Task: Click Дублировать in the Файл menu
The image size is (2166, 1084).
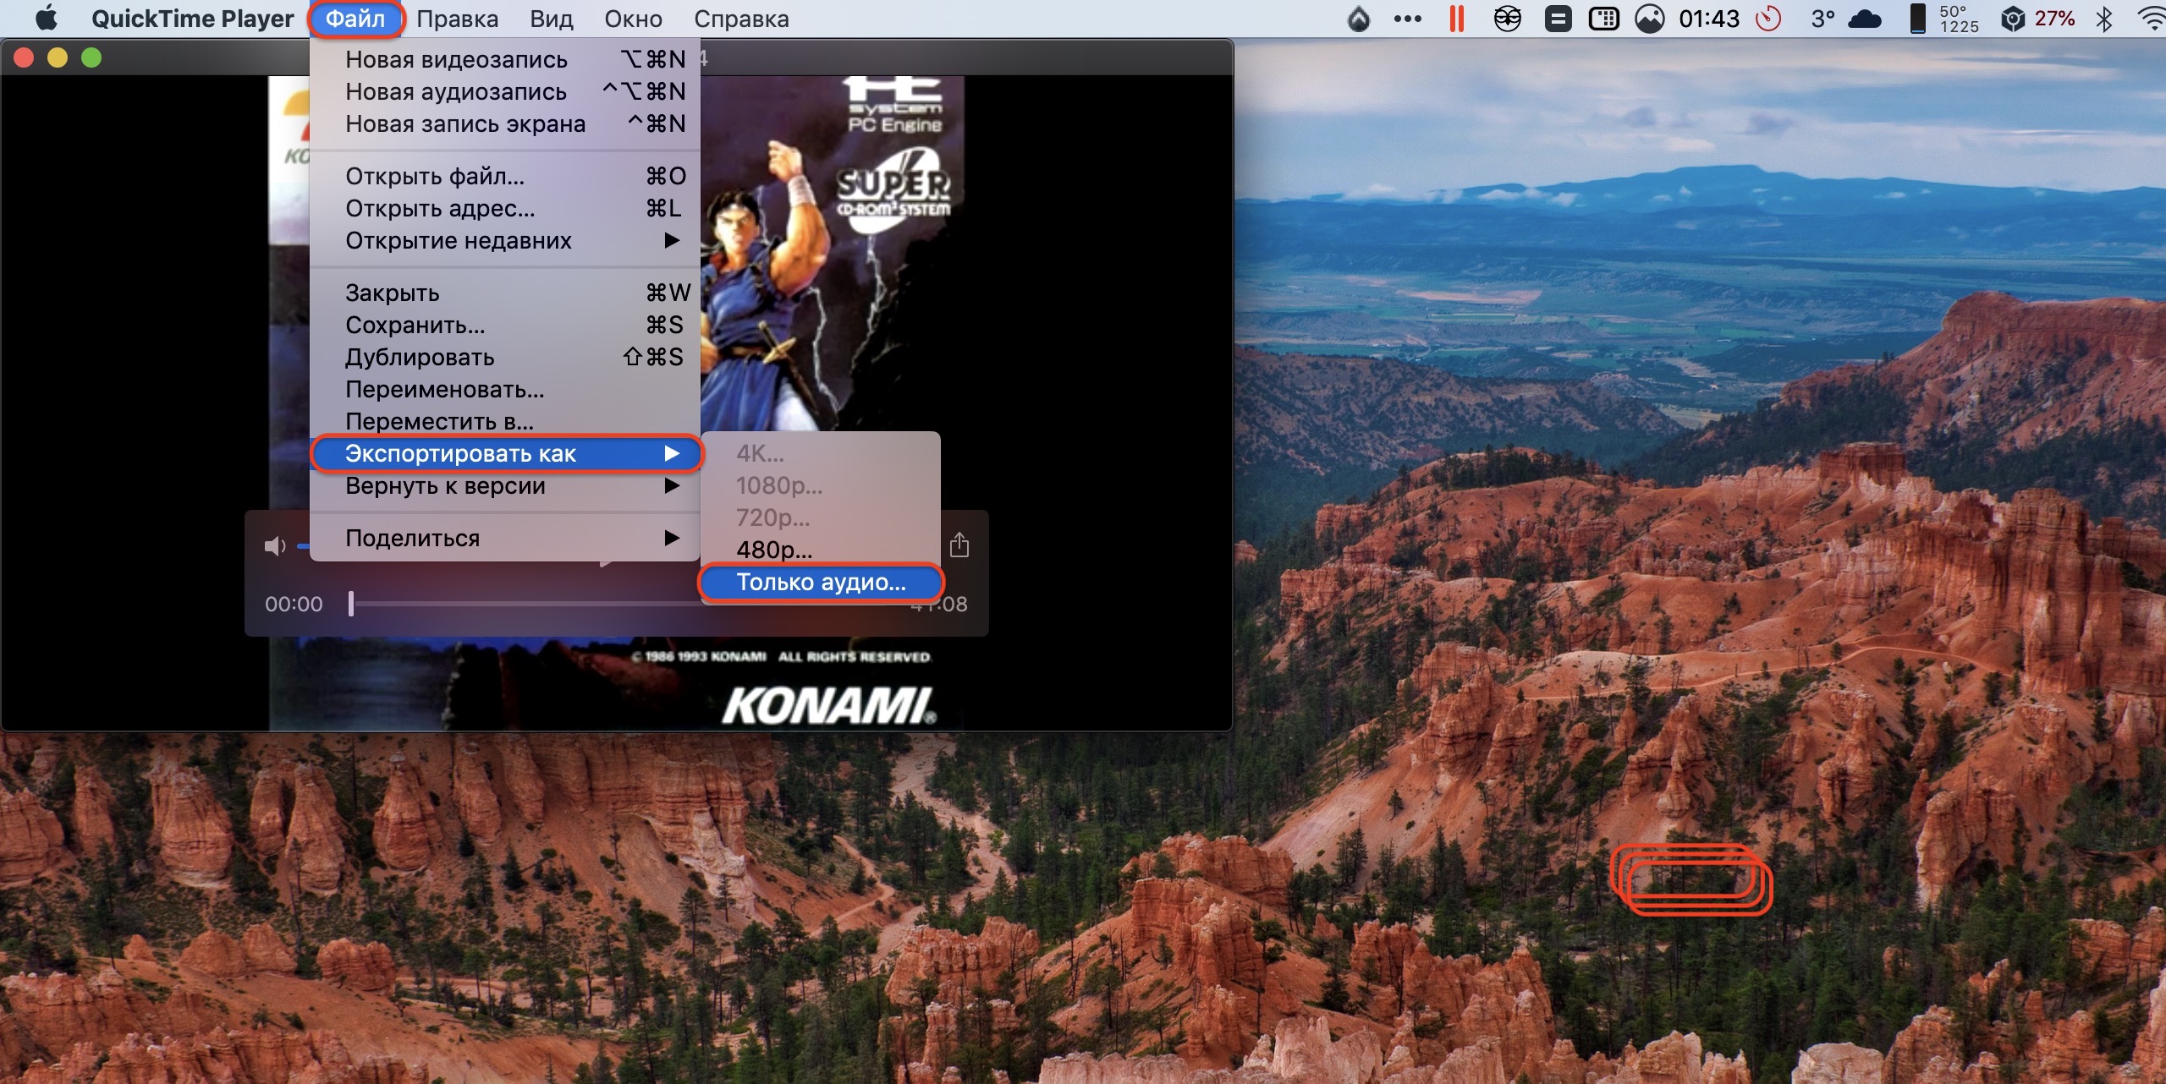Action: click(419, 358)
